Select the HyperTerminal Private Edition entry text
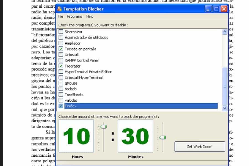Screen dimensions: 249x166 point(89,72)
